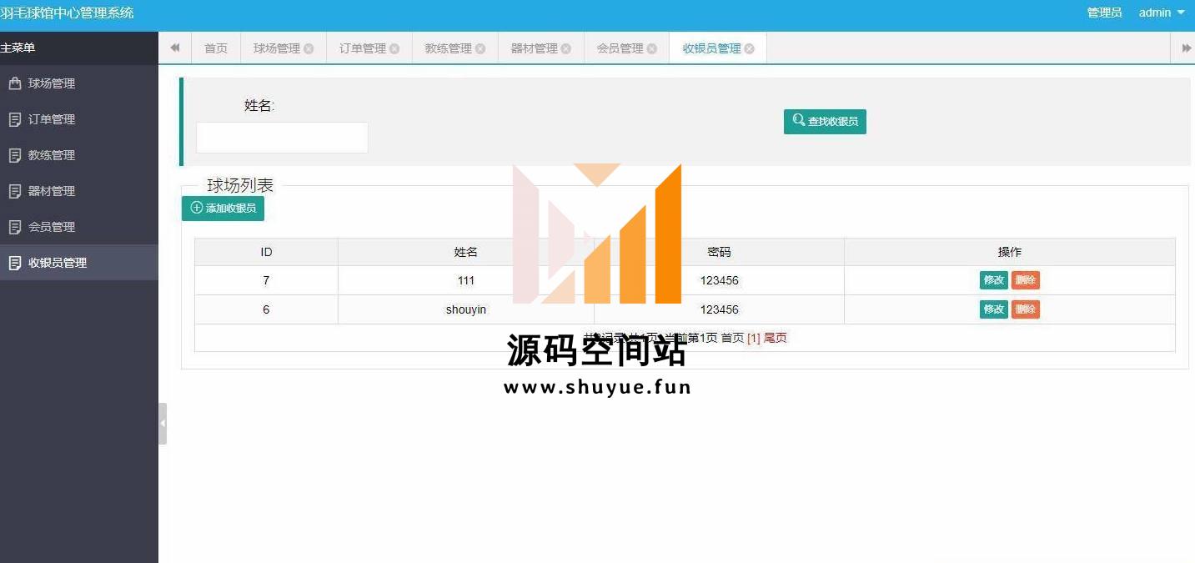Select page [1] in the pagination
1195x563 pixels.
click(754, 338)
